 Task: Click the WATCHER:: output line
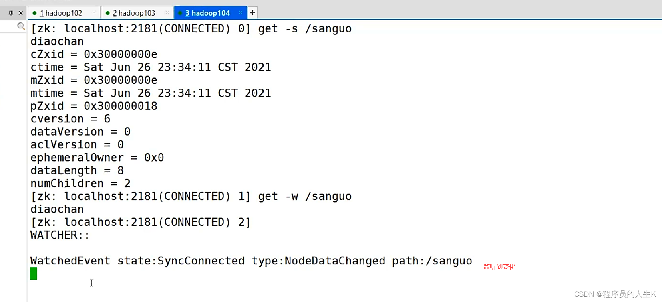click(x=60, y=235)
